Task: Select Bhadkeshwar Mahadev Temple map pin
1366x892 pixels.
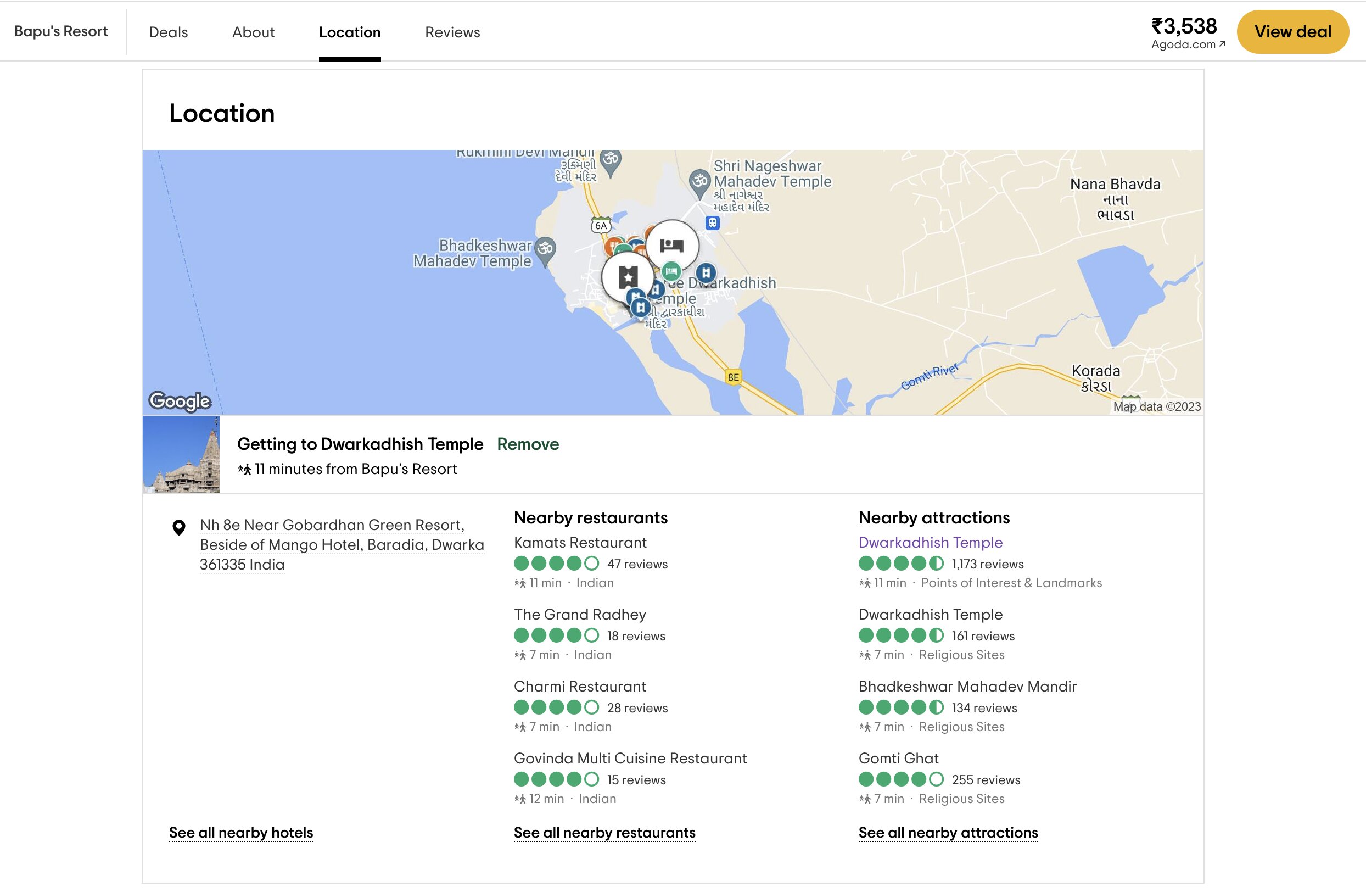Action: pyautogui.click(x=545, y=251)
